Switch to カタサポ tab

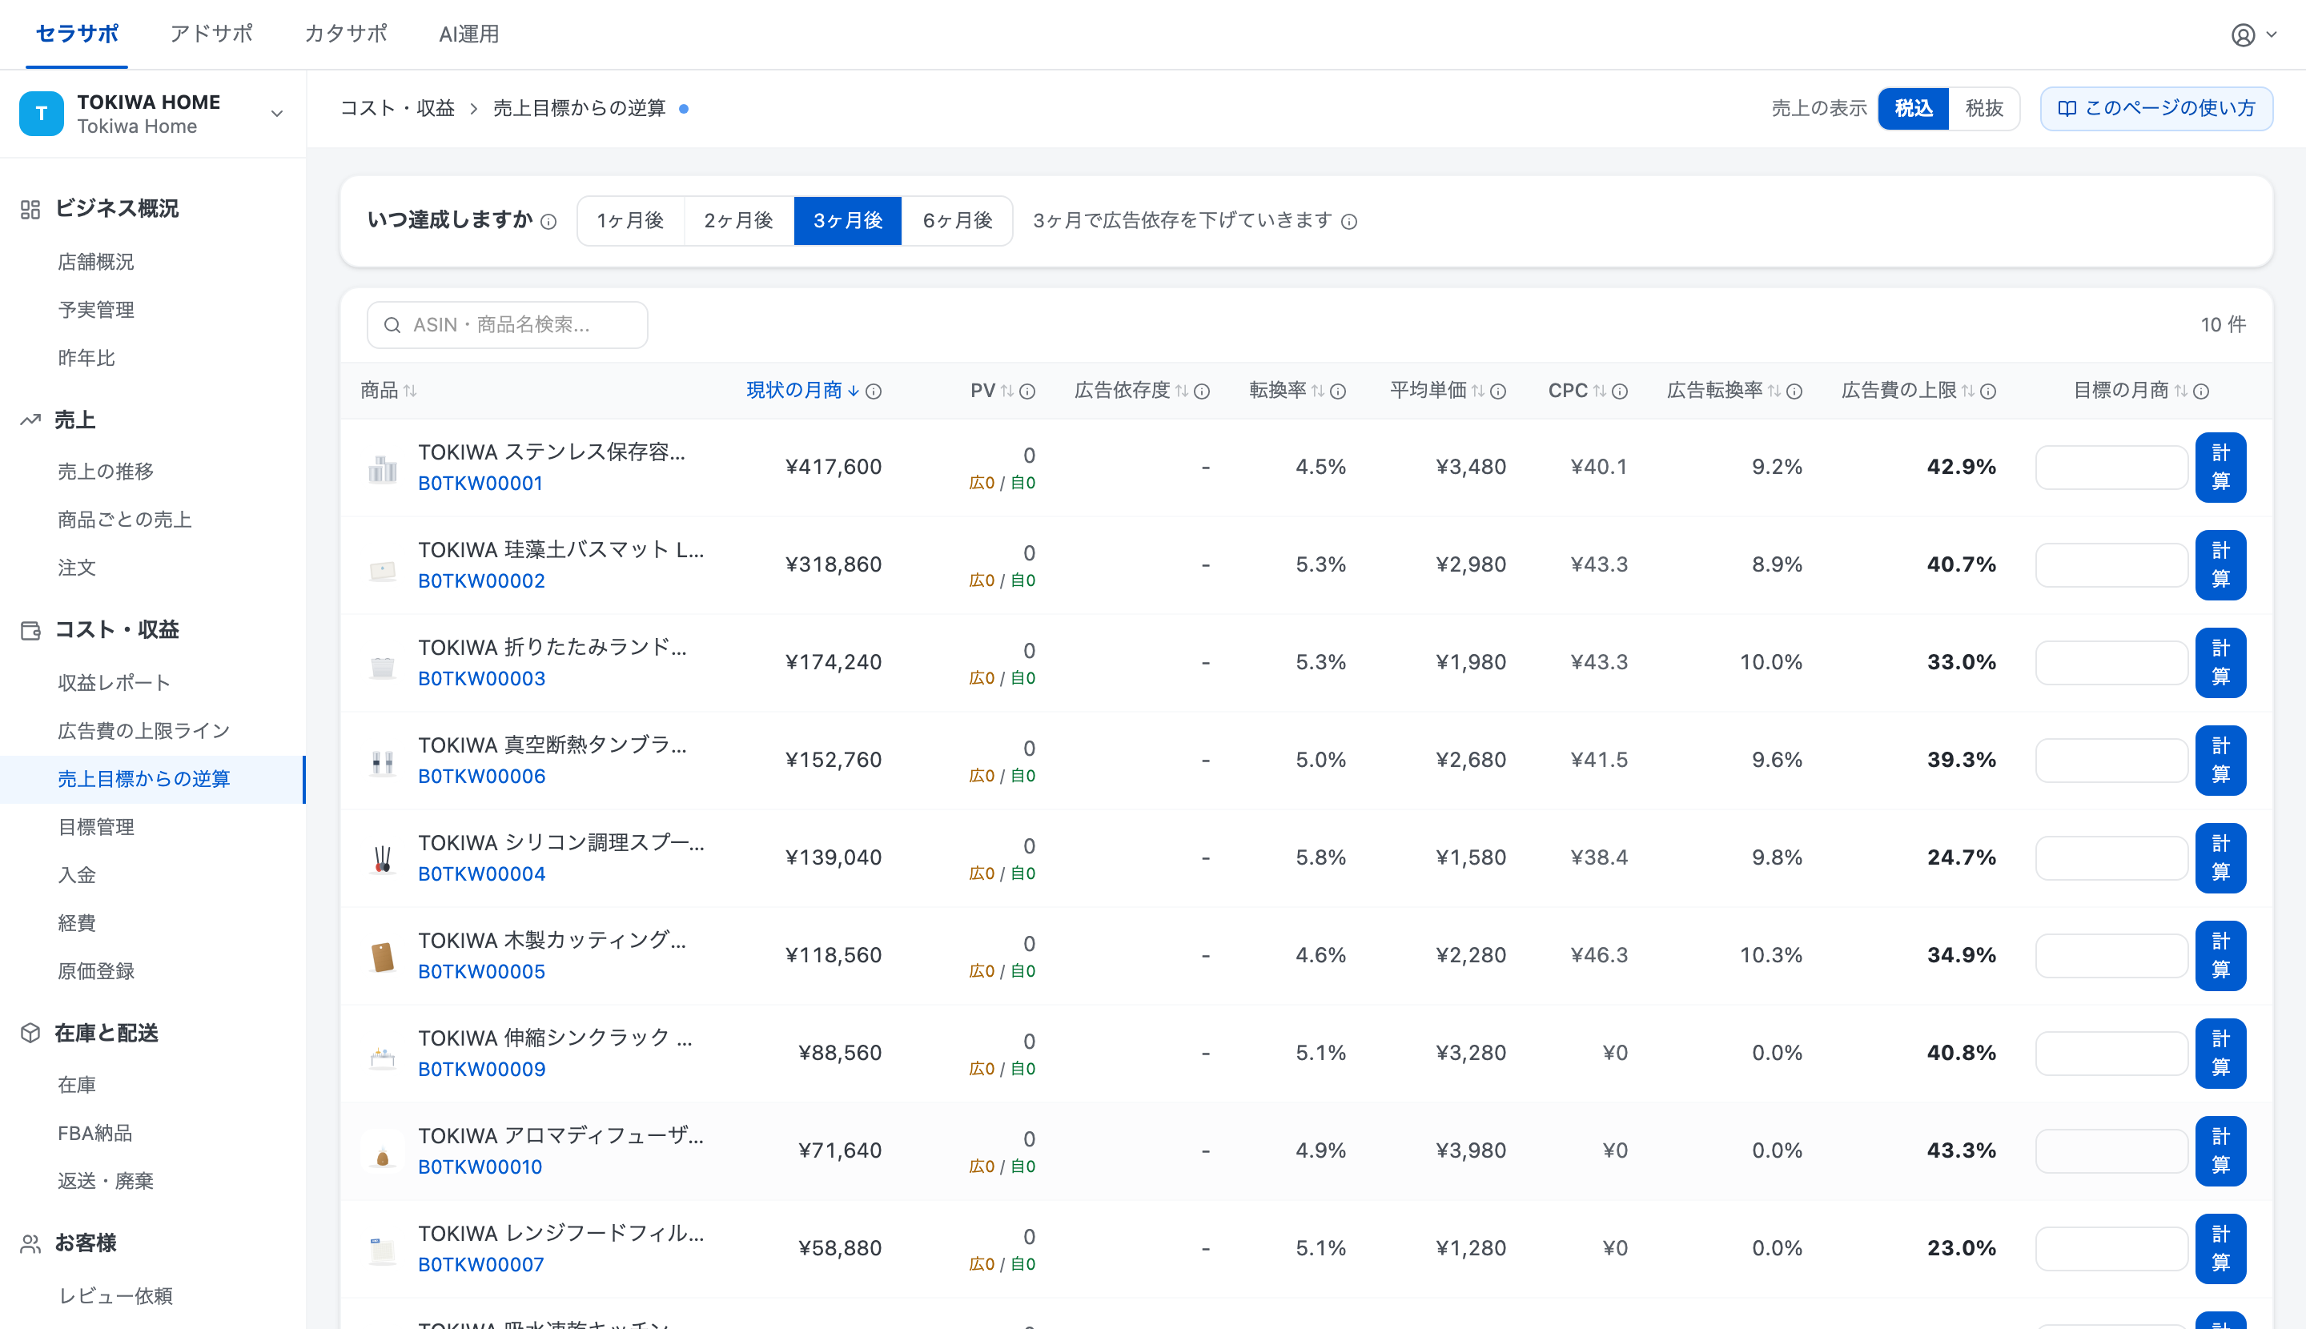[x=346, y=34]
